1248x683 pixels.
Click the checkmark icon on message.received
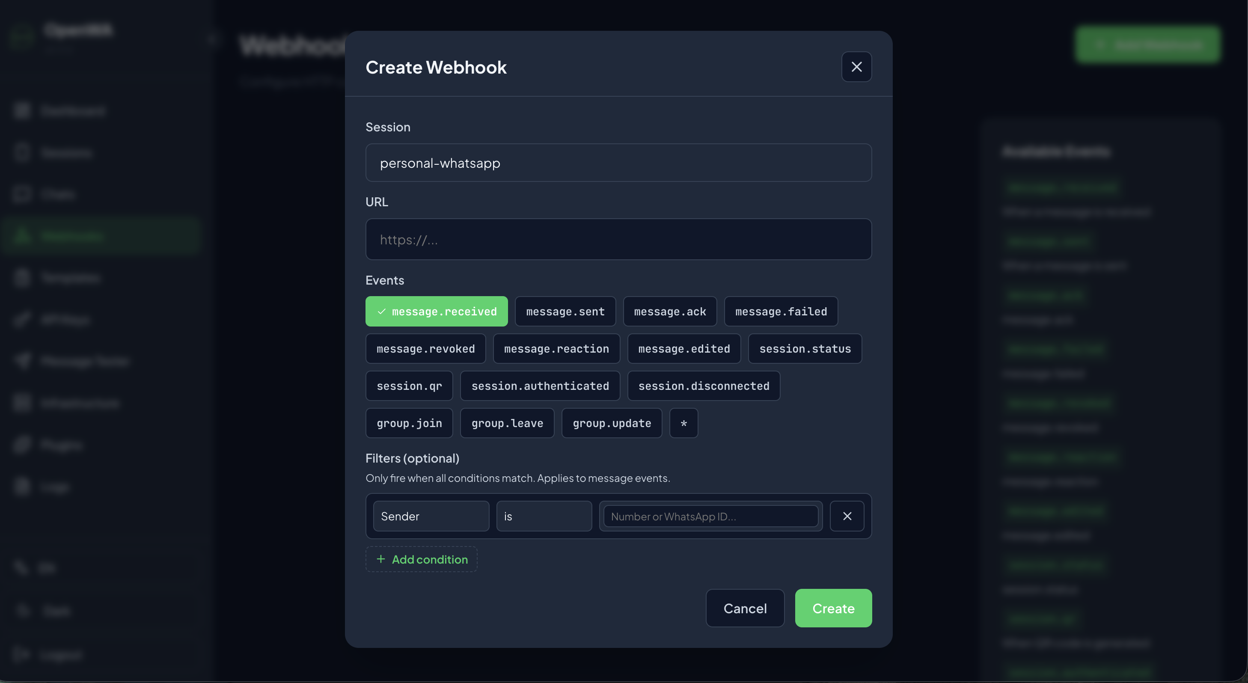point(382,312)
